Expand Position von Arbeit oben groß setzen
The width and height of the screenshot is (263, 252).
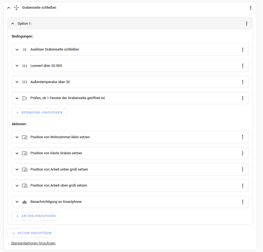[17, 186]
